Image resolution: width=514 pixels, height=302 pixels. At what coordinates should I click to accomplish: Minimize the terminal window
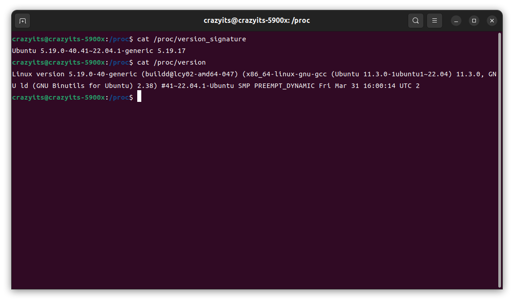click(x=456, y=21)
